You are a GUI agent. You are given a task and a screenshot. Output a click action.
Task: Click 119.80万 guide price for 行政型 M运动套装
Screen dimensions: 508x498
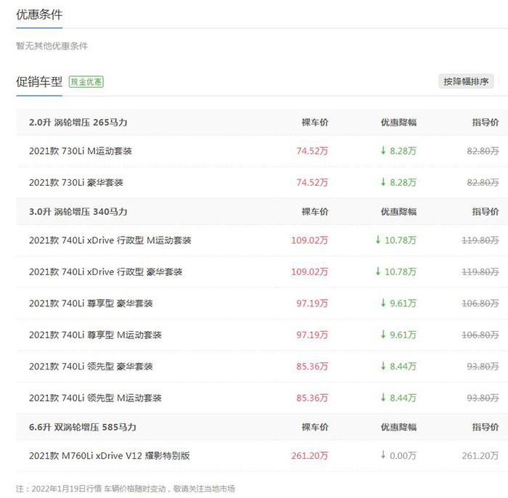(x=480, y=240)
